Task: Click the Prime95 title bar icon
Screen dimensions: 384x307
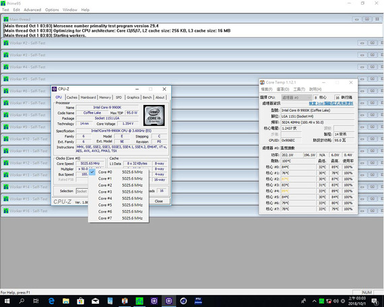Action: tap(3, 3)
